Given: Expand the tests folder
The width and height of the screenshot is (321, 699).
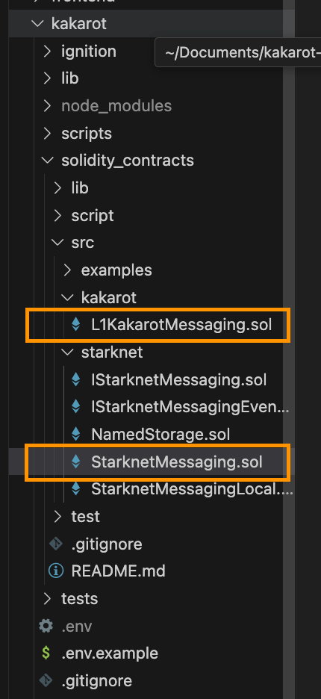Looking at the screenshot, I should click(x=47, y=598).
